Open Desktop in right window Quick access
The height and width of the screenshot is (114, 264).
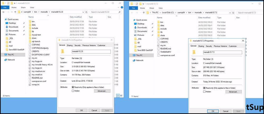click(141, 24)
